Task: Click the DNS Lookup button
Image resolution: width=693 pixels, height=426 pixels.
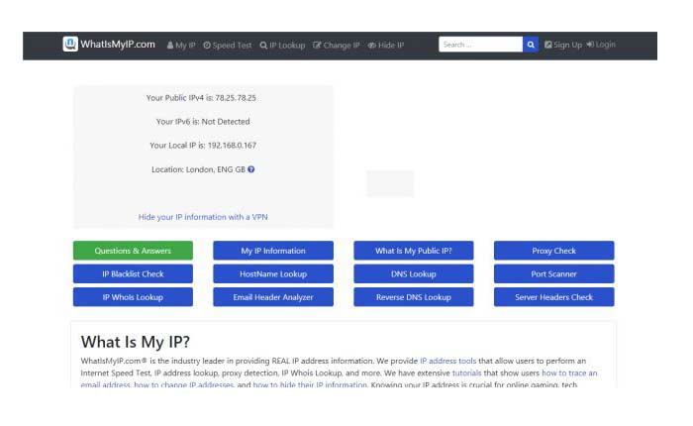Action: coord(414,273)
